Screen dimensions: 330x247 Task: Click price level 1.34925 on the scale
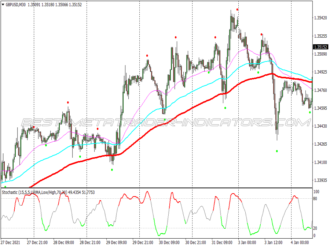pos(320,72)
